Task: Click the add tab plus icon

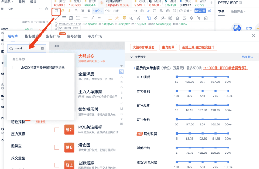Action: coord(212,3)
